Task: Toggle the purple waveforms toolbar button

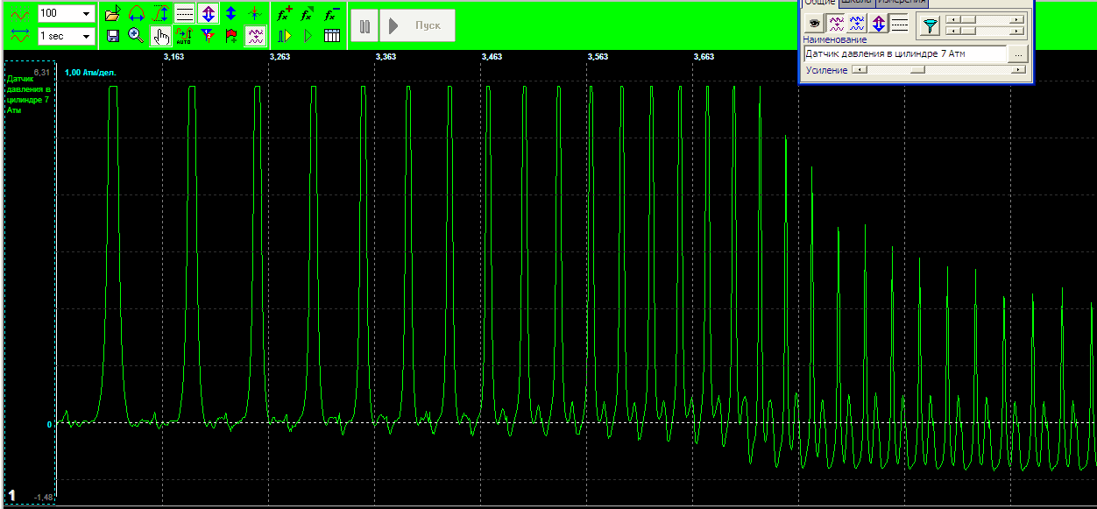Action: [x=255, y=36]
